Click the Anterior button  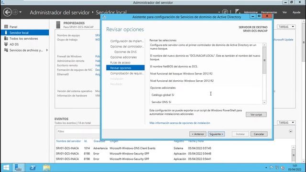click(x=197, y=134)
